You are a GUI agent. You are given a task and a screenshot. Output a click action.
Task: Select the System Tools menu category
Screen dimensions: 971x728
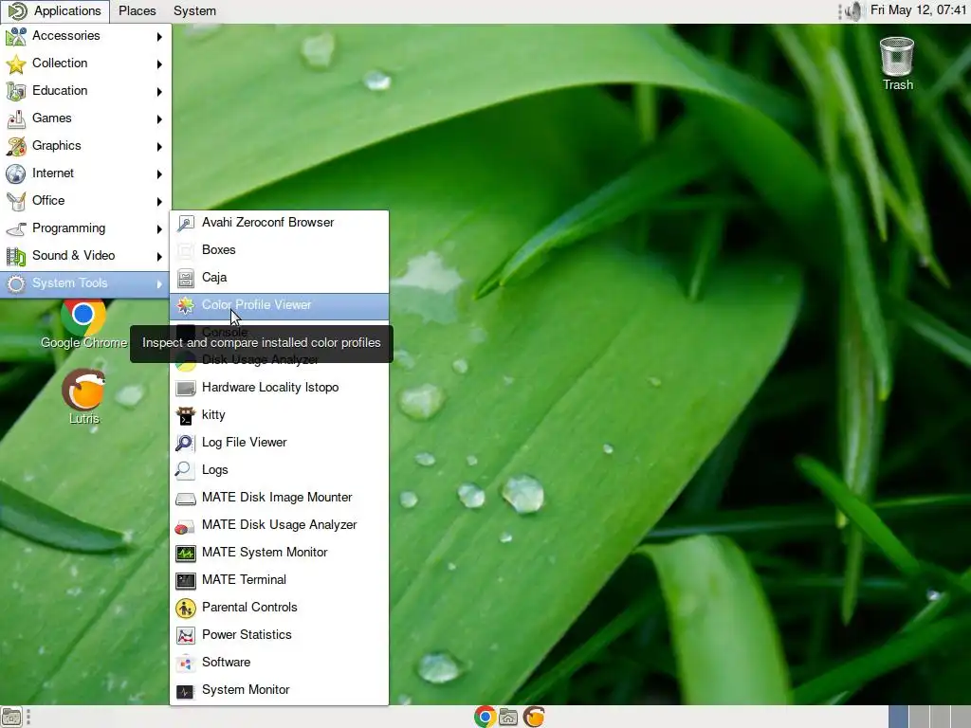84,283
